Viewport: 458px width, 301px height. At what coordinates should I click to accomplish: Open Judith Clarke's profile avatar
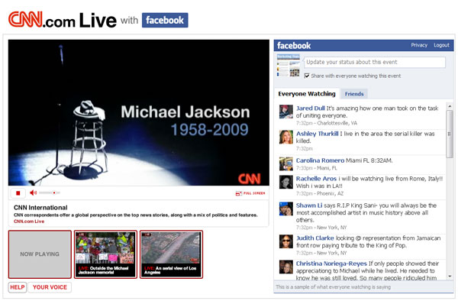(286, 241)
